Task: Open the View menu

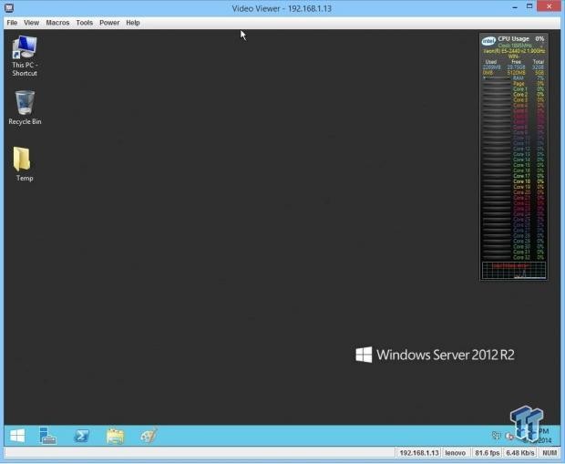Action: click(x=31, y=23)
